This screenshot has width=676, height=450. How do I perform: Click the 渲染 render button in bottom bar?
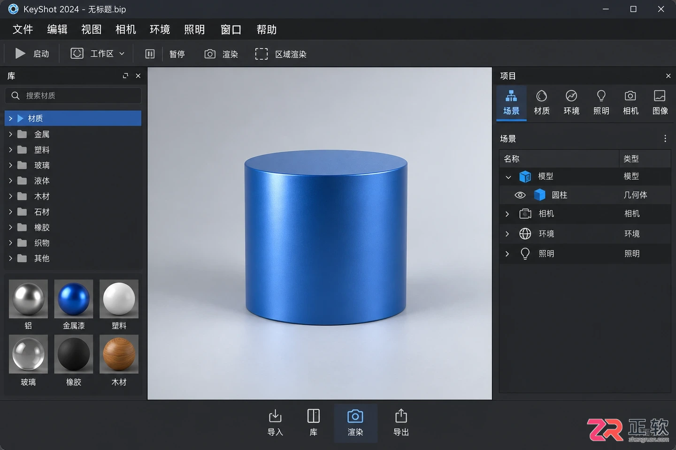[355, 423]
